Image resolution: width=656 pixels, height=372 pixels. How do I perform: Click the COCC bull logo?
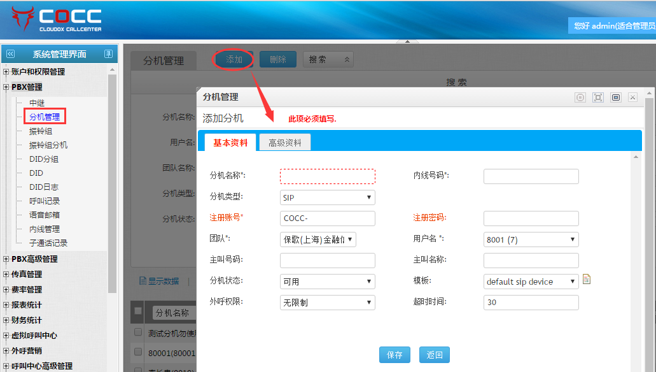click(24, 18)
